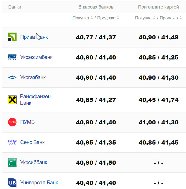
Task: Click the red ПУМБ logo icon
Action: (x=12, y=122)
